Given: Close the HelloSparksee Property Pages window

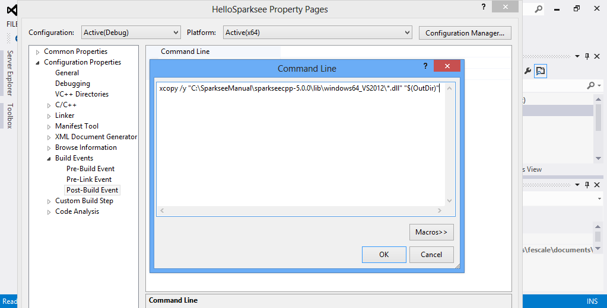Looking at the screenshot, I should [506, 7].
